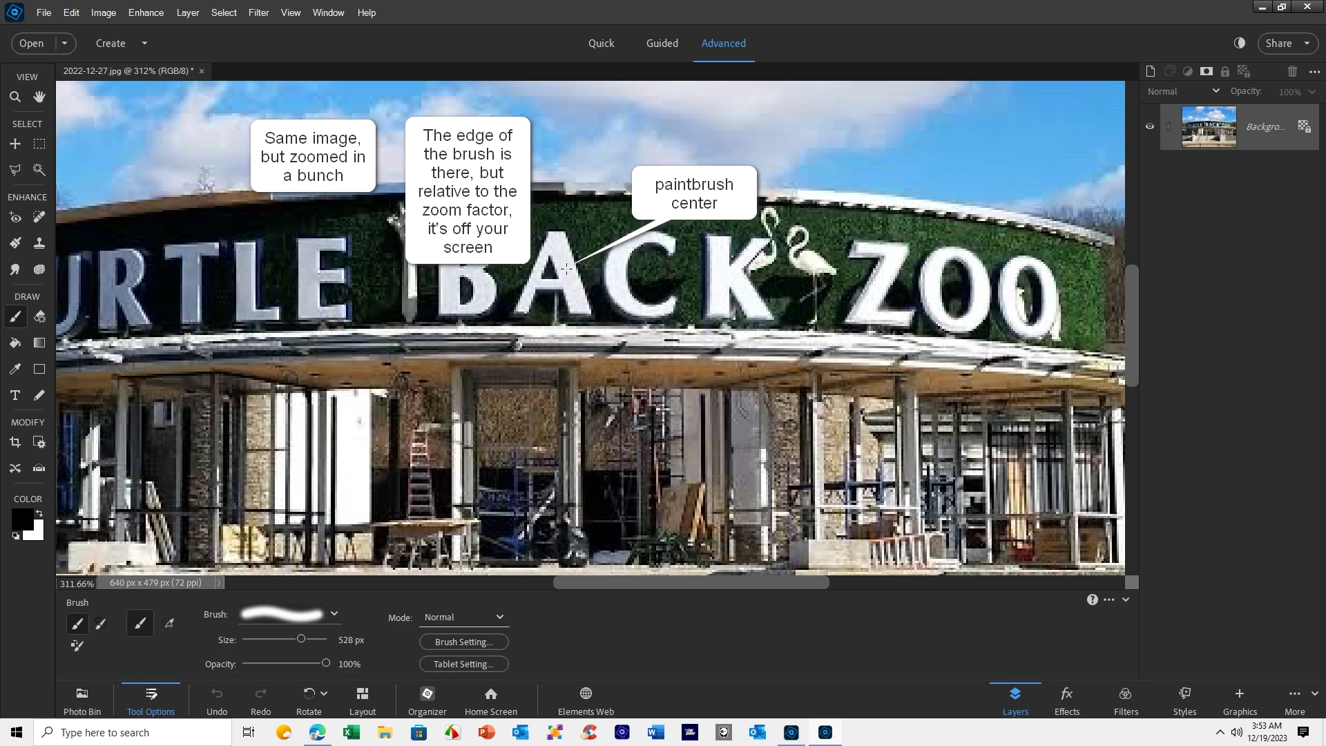Select the Zoom tool
Viewport: 1326px width, 746px height.
pyautogui.click(x=15, y=97)
